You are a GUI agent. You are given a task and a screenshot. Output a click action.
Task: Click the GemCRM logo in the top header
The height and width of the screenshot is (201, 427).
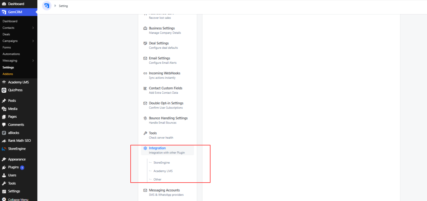click(x=47, y=6)
